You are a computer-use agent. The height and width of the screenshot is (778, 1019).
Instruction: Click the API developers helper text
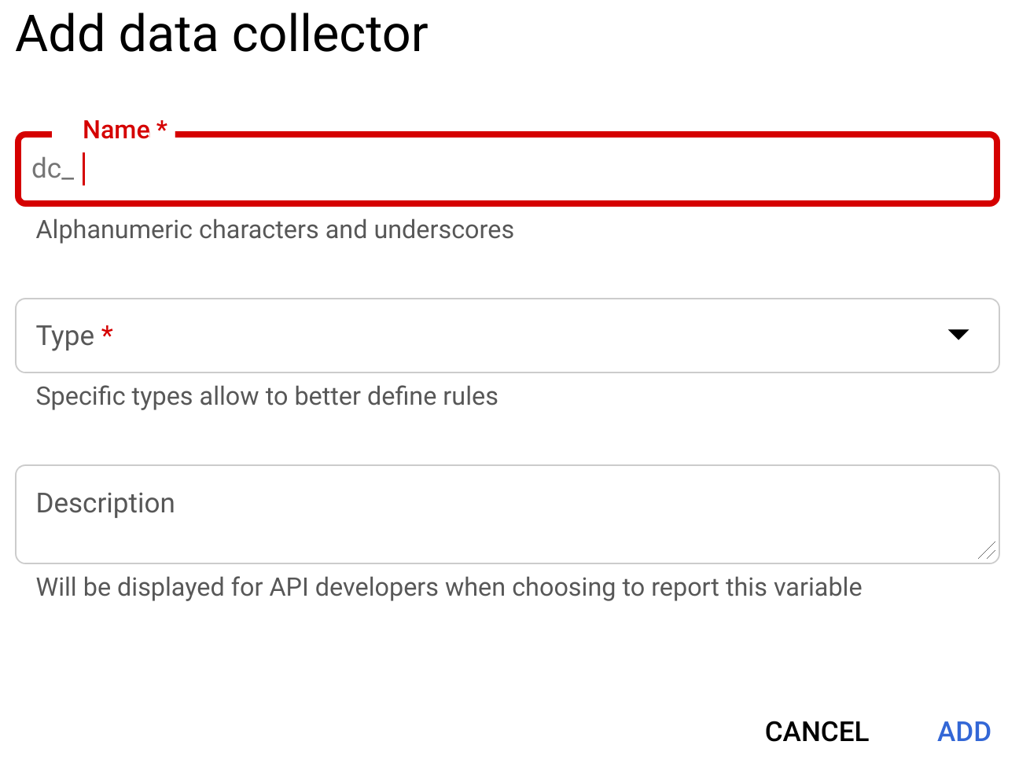(x=448, y=586)
